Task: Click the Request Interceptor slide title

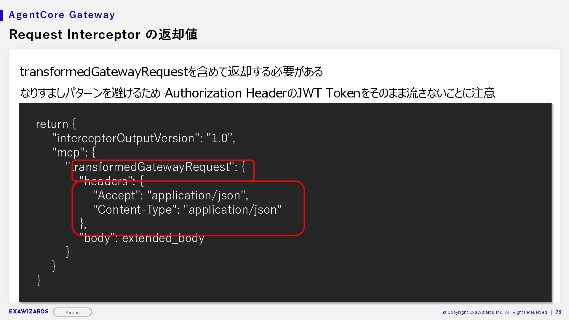Action: (103, 34)
